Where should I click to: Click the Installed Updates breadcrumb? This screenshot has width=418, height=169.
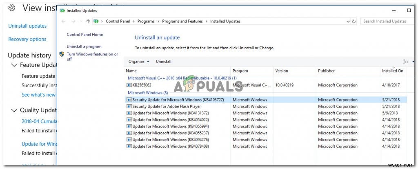click(225, 21)
